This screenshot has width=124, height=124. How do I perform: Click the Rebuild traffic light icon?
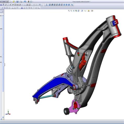tap(29, 2)
